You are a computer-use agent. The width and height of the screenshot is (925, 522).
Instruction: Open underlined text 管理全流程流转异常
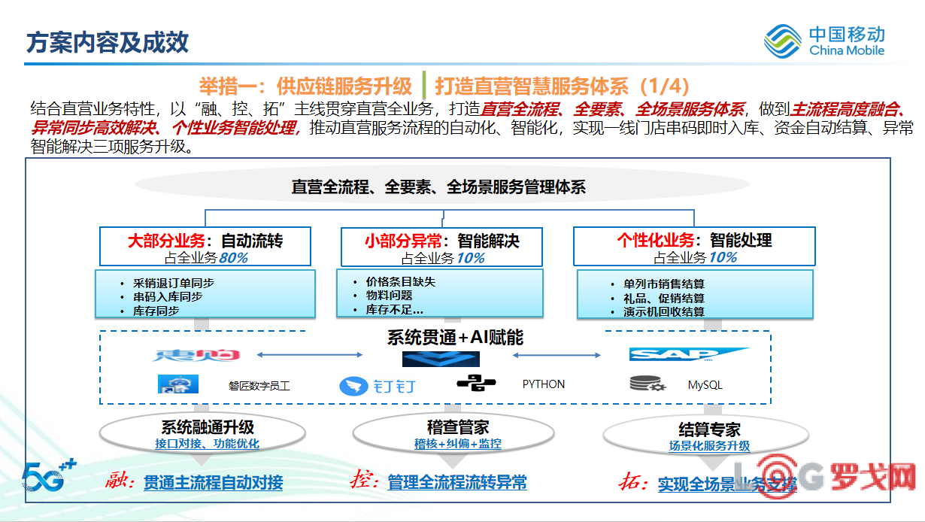click(x=457, y=481)
